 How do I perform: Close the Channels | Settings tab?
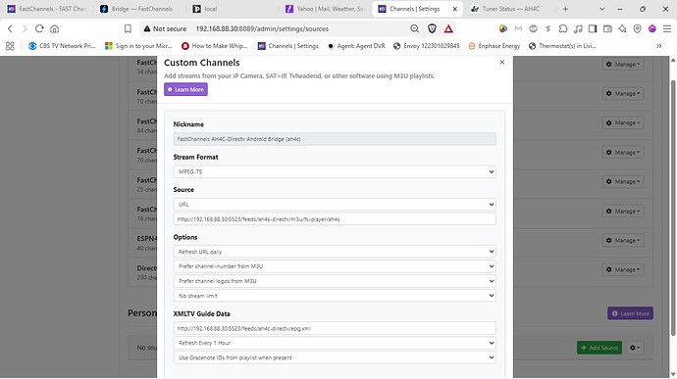(x=454, y=9)
